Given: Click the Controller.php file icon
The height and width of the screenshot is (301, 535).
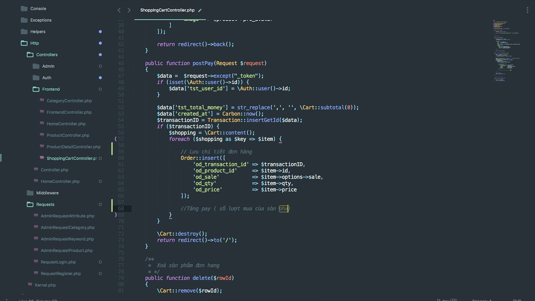Looking at the screenshot, I should point(36,170).
